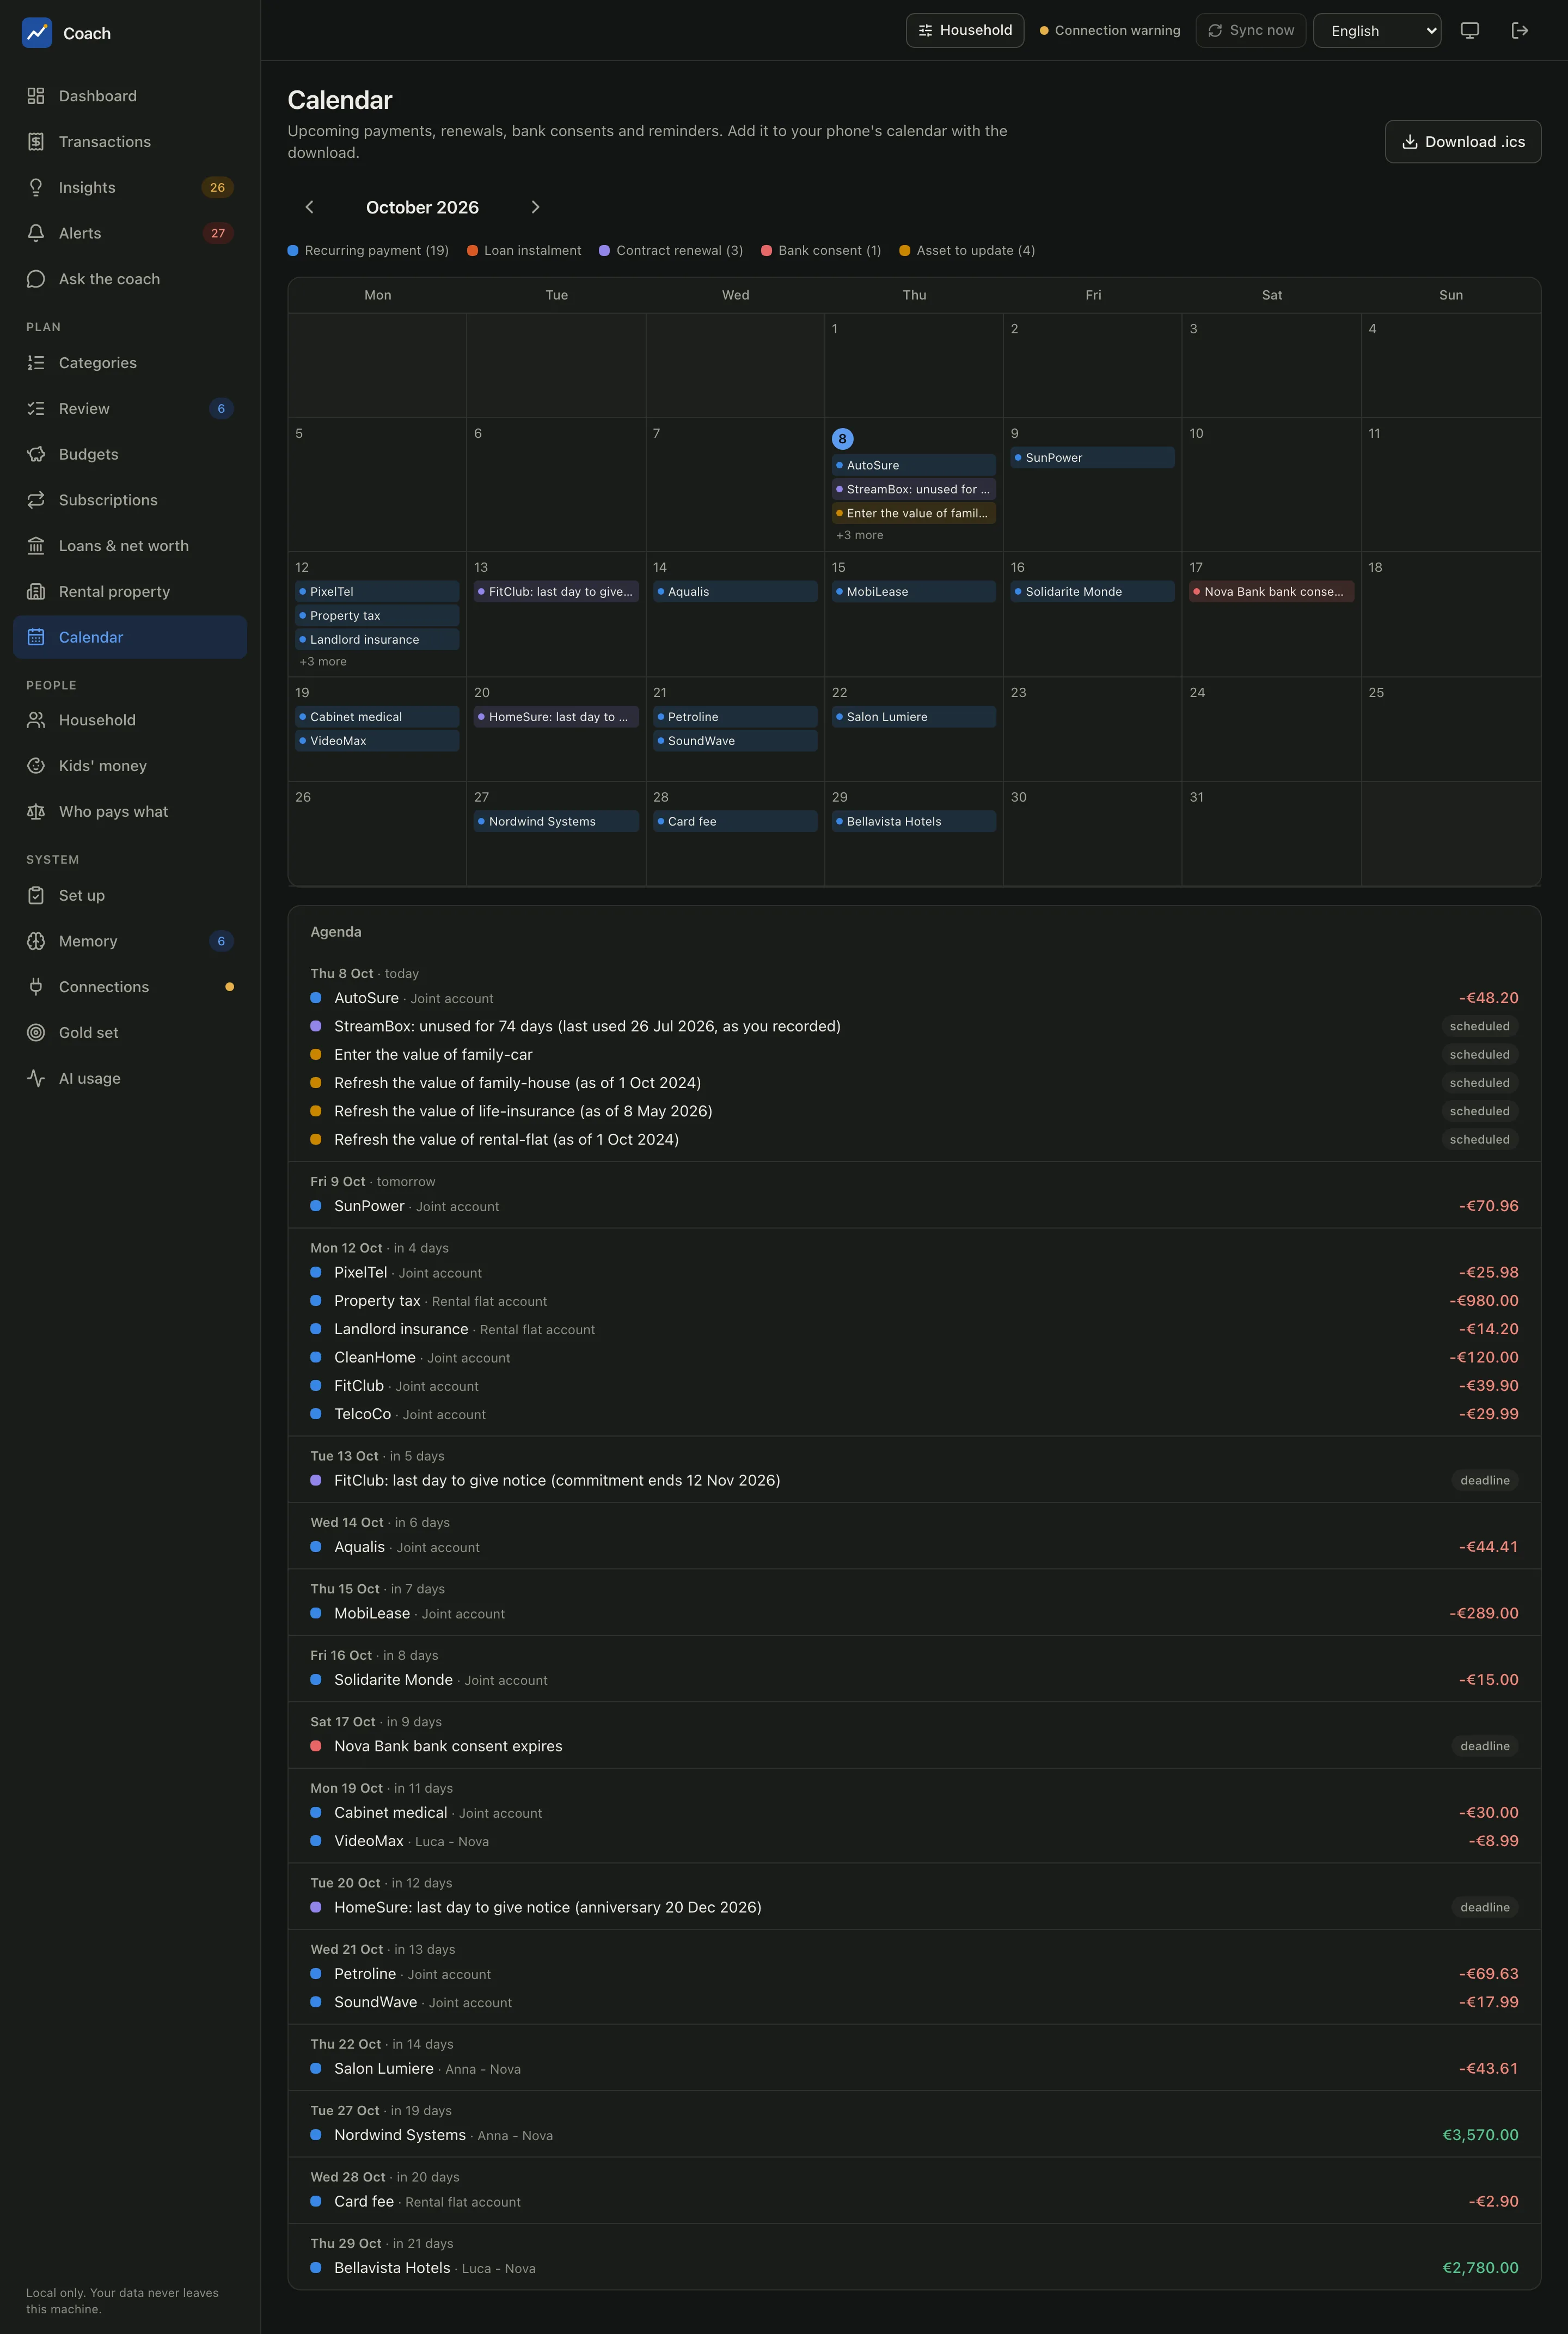Open Insights from the lightbulb icon
This screenshot has width=1568, height=2334.
36,187
